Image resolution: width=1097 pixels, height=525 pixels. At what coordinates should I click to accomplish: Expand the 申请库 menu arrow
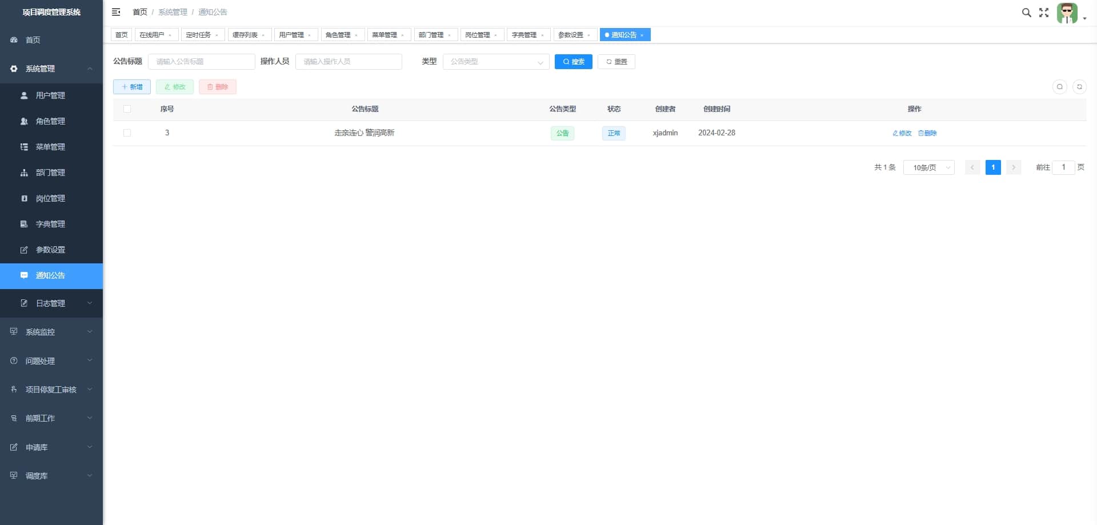point(90,447)
